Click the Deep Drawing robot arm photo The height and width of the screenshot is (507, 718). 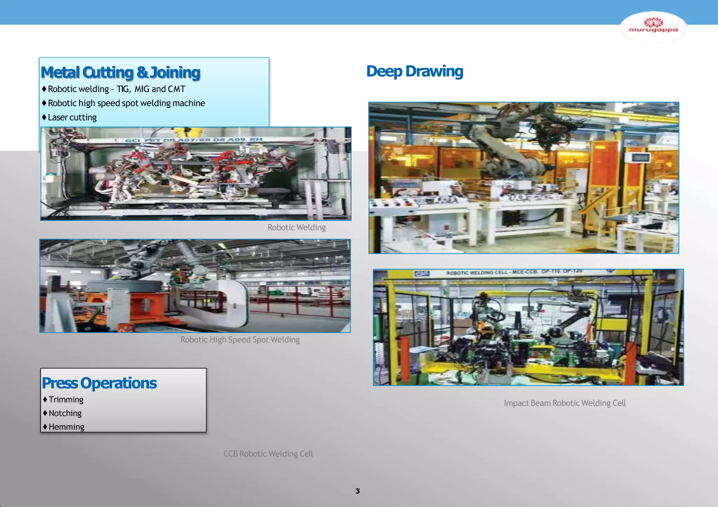click(x=523, y=178)
